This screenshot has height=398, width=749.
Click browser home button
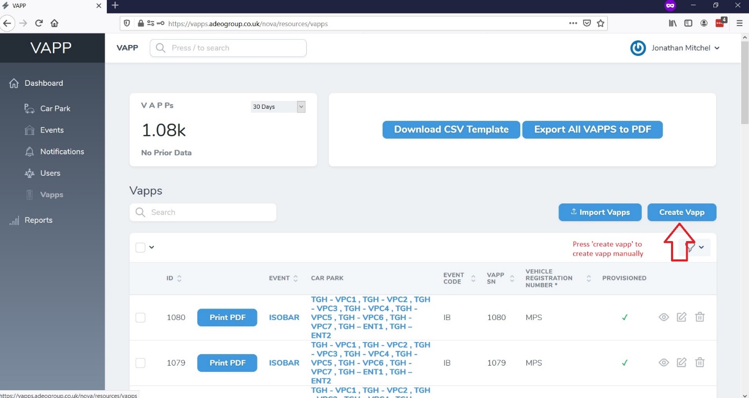54,23
